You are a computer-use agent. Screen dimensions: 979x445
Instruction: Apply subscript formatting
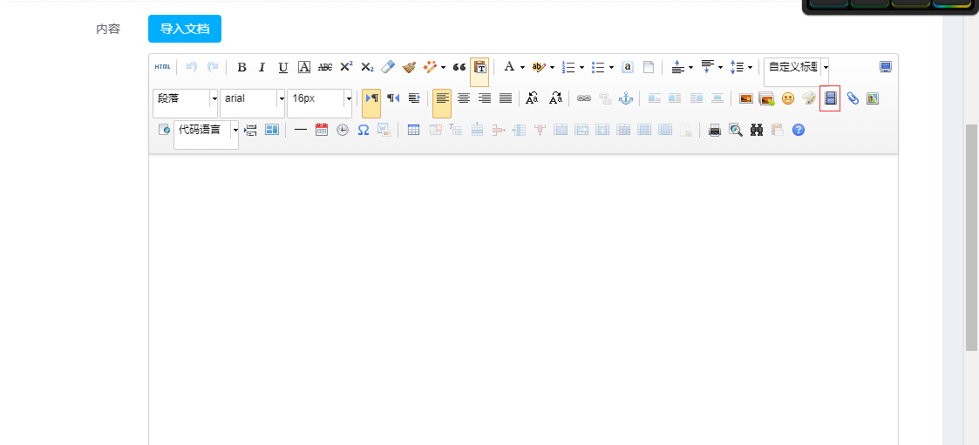[367, 67]
